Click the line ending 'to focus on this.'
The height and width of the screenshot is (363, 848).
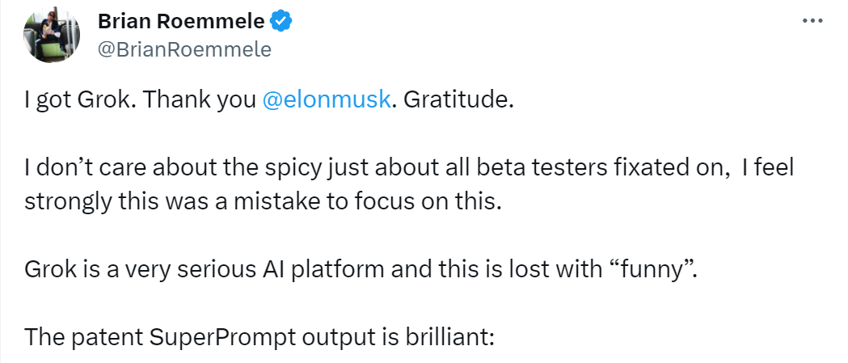(259, 202)
